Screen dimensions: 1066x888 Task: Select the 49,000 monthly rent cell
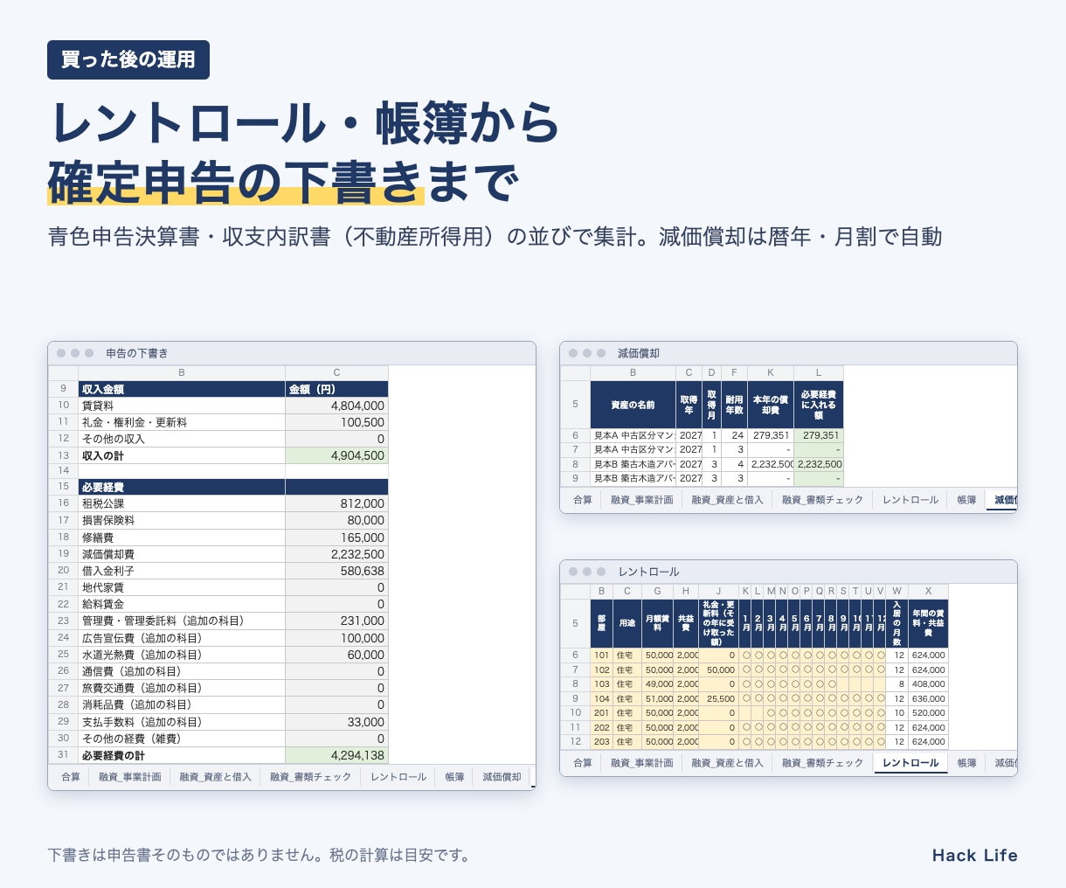[658, 683]
